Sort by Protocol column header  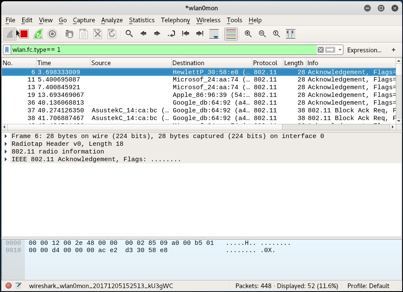[x=268, y=63]
